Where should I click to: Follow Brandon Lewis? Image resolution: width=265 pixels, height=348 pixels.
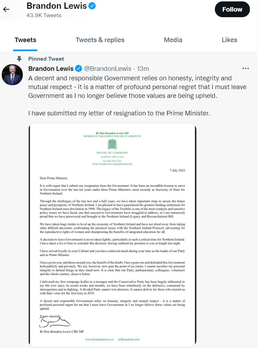click(x=232, y=9)
